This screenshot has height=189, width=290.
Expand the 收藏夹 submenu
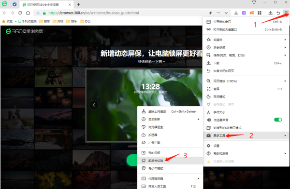[x=246, y=40]
